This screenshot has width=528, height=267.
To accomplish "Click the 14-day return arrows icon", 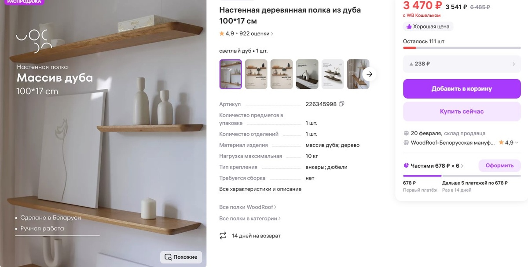I will click(x=223, y=236).
